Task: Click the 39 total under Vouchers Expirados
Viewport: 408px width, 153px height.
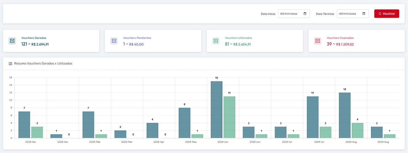Action: click(x=329, y=44)
